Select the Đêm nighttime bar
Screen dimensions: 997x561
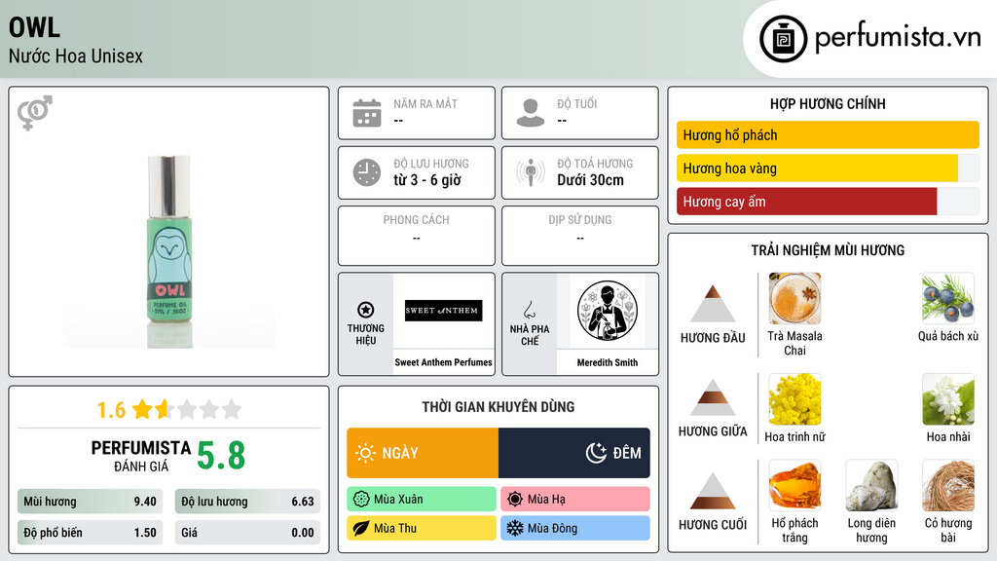(574, 453)
